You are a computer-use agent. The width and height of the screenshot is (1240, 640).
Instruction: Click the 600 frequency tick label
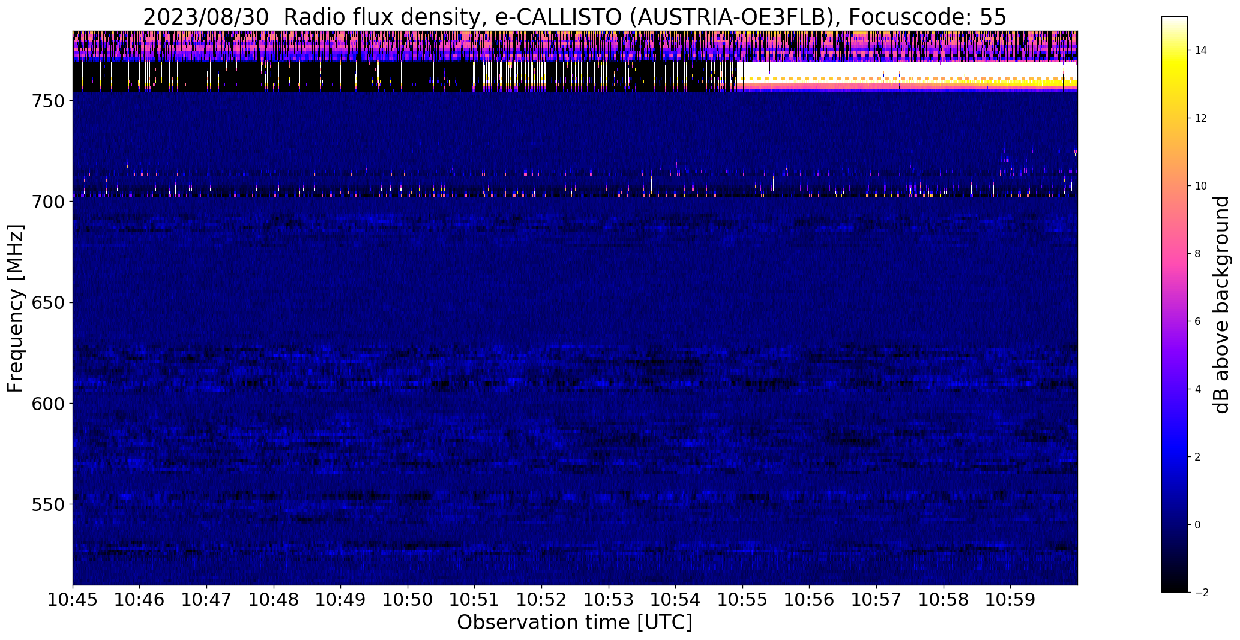pos(48,404)
